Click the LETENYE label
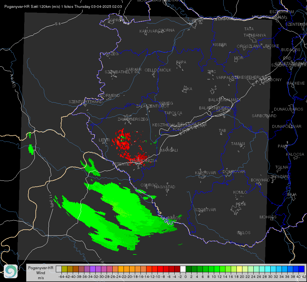This screenshot has width=307, height=282. [x=121, y=164]
